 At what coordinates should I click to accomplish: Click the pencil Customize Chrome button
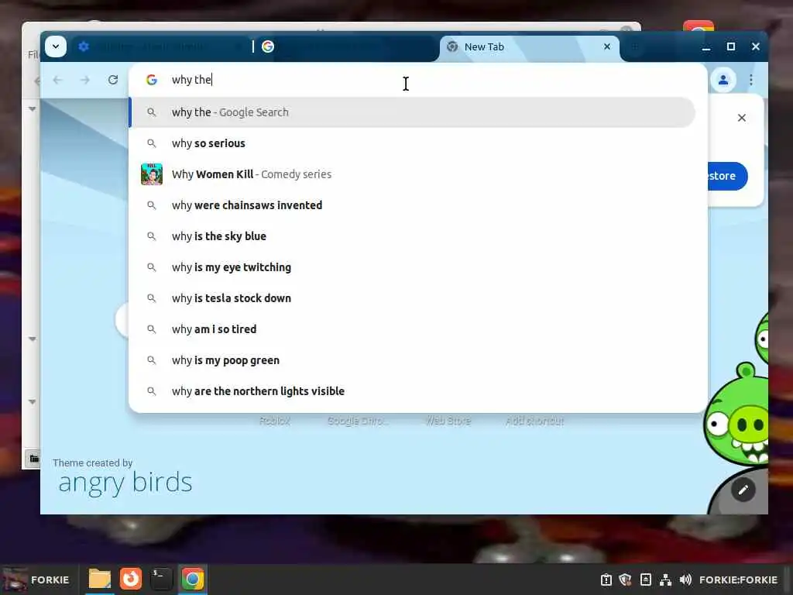pyautogui.click(x=743, y=490)
